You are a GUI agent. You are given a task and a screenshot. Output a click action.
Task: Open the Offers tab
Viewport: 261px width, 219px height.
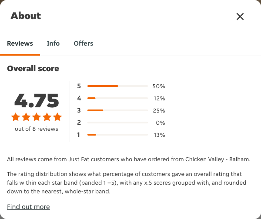(x=84, y=43)
